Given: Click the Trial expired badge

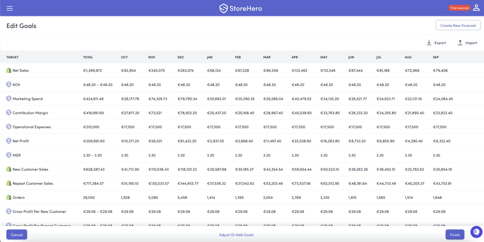Looking at the screenshot, I should (x=459, y=8).
